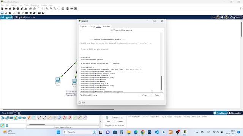Pick the Copper Straight-Through cable
Viewport: 243px width, 136px height.
pyautogui.click(x=39, y=117)
